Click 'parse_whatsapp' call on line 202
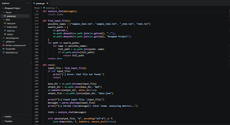The image size is (230, 125). [x=71, y=103]
